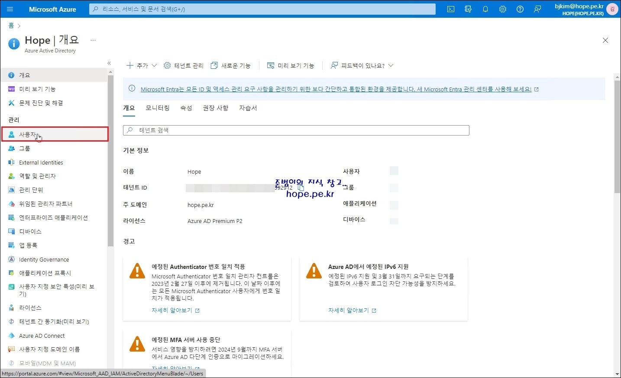Select the 개요 tab

tap(129, 108)
